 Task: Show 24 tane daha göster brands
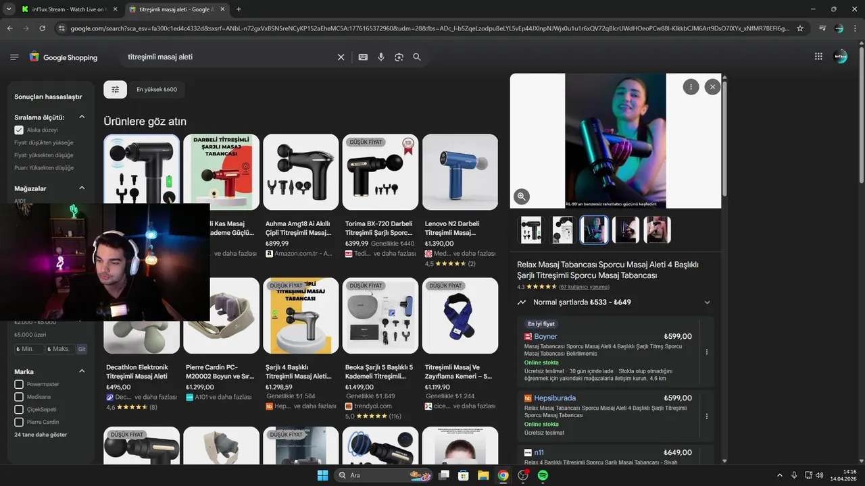[41, 435]
